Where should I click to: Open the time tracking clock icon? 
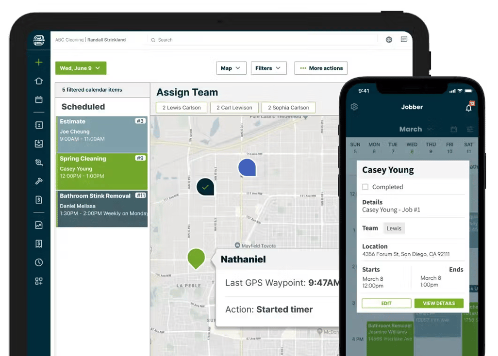pos(39,262)
